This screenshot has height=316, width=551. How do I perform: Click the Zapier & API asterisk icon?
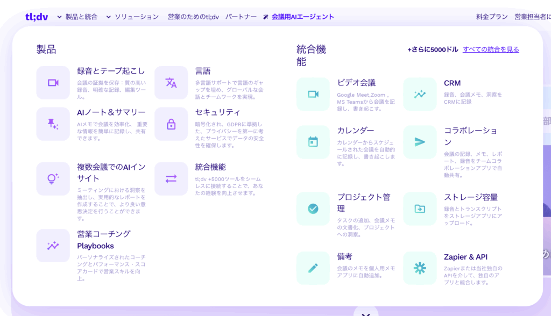point(420,268)
